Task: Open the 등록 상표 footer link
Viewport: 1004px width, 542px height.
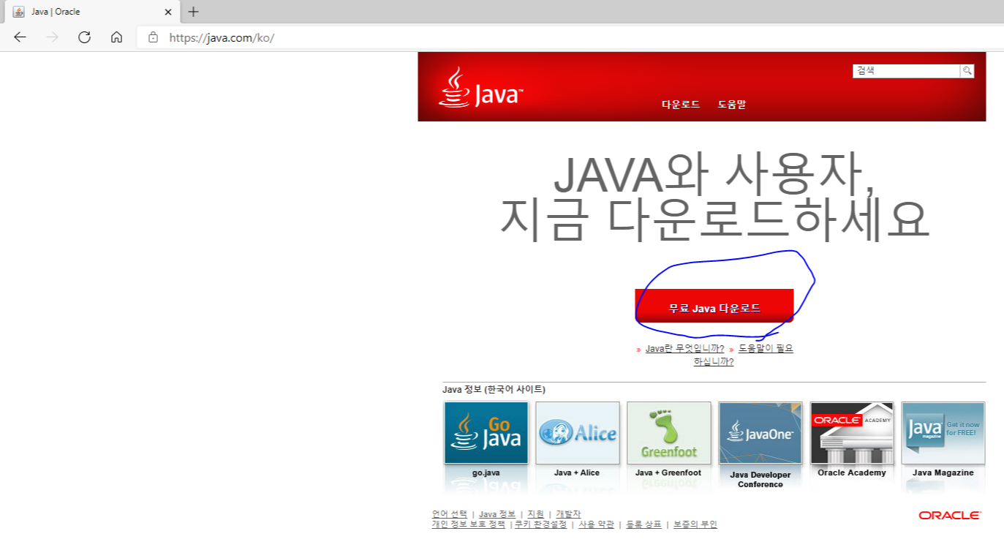Action: tap(644, 524)
